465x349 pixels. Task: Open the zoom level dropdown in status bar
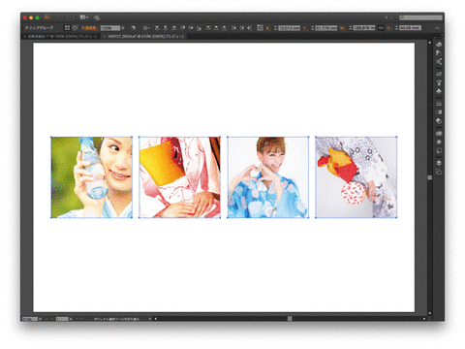coord(40,319)
